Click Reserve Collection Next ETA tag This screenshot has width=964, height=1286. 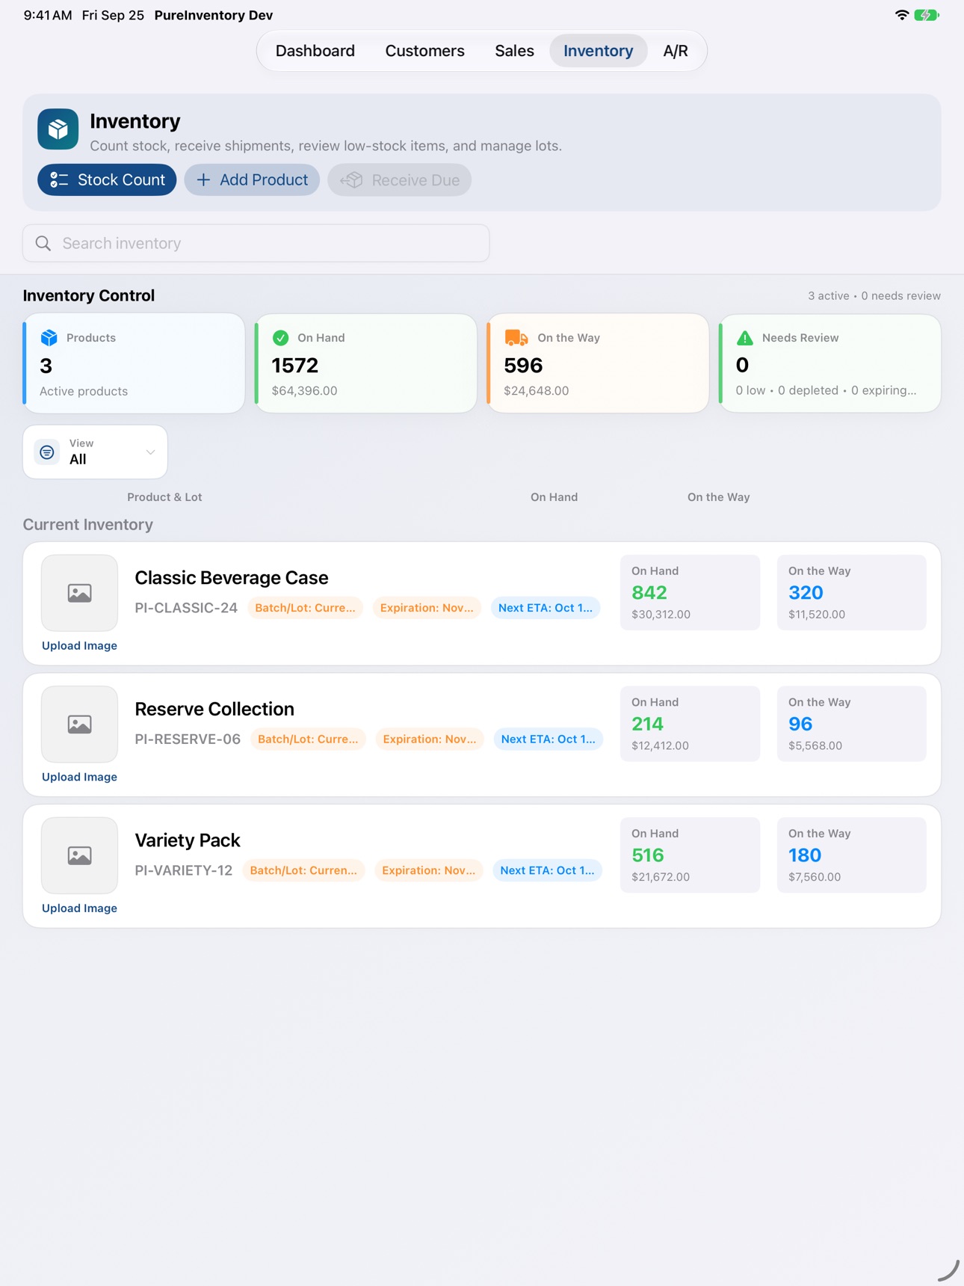(x=549, y=739)
